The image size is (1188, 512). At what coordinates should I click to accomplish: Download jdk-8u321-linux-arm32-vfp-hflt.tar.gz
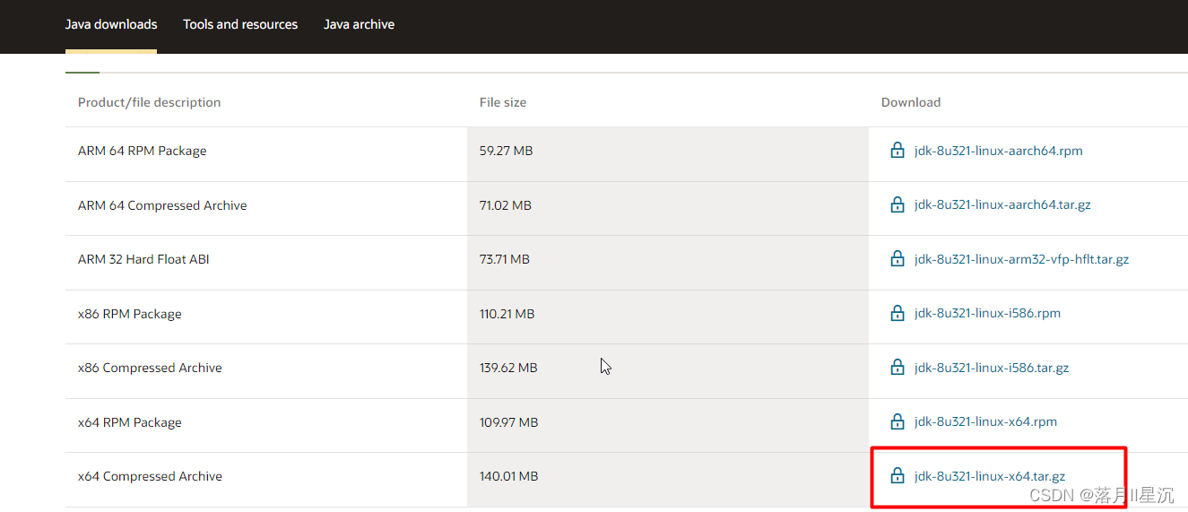1021,259
